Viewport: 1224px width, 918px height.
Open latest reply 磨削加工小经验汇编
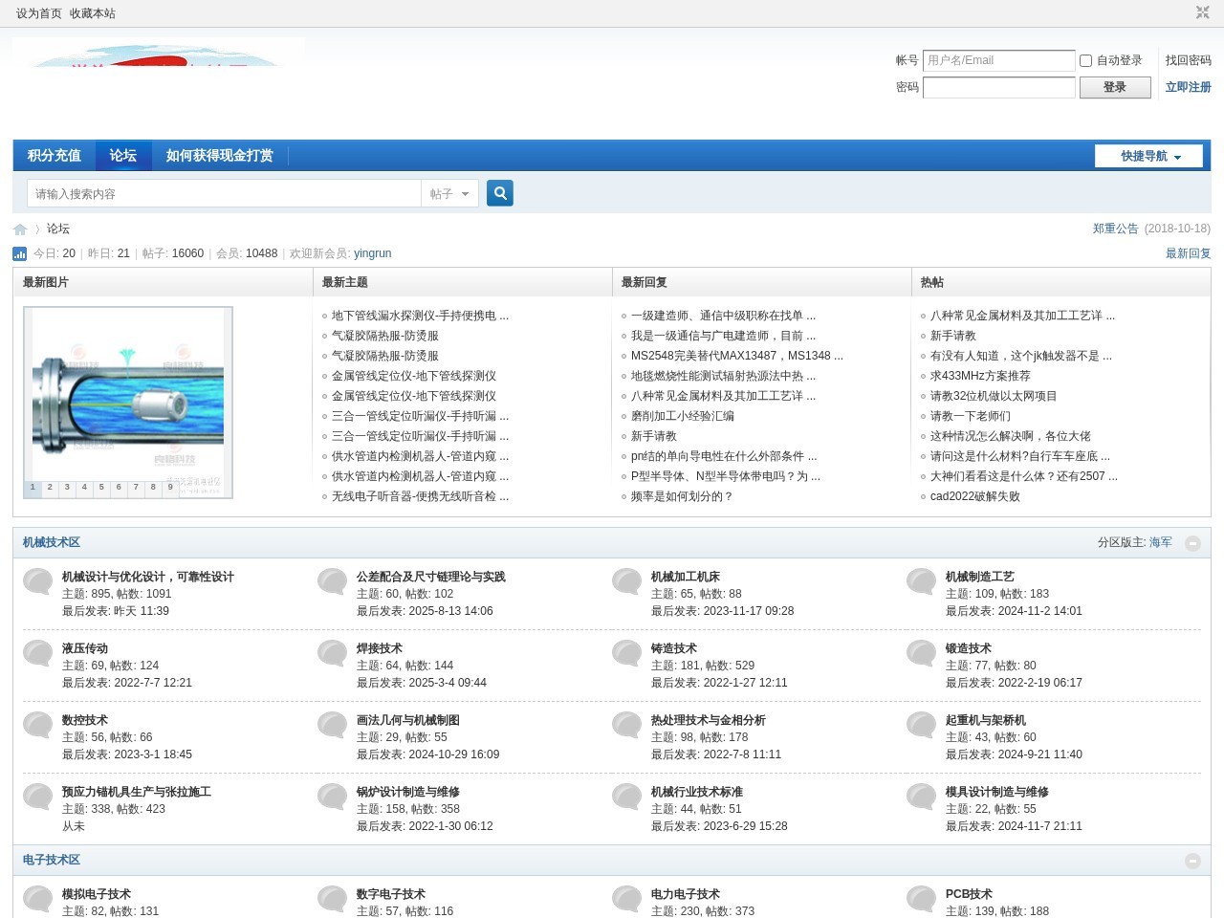(683, 416)
